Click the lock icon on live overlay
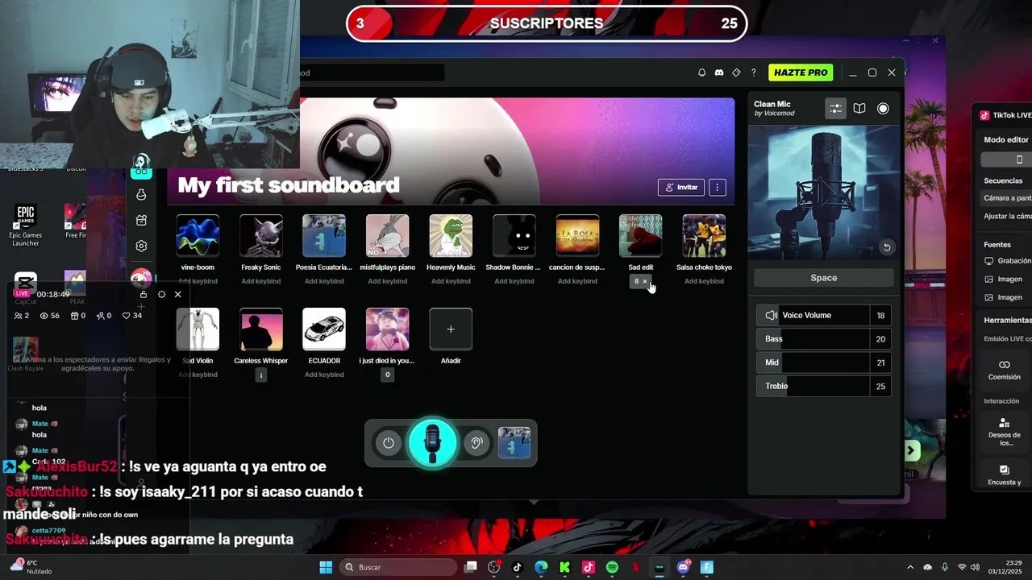This screenshot has width=1032, height=580. [x=144, y=294]
